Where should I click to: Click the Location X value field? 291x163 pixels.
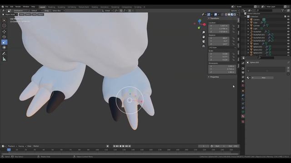[219, 26]
